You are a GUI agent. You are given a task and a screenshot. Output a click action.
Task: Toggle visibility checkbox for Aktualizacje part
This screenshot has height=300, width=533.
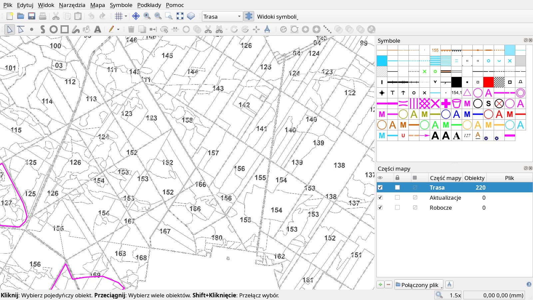pyautogui.click(x=380, y=197)
